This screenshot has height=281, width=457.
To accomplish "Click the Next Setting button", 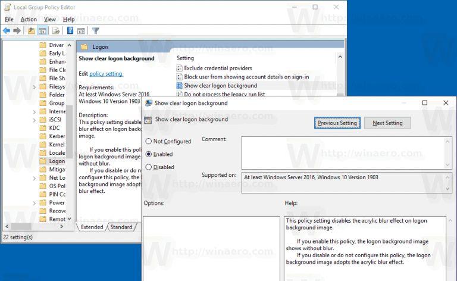I will [x=387, y=123].
